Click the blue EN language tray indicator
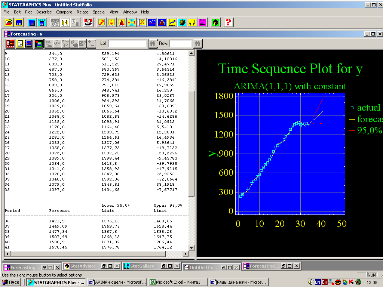 coord(318,282)
